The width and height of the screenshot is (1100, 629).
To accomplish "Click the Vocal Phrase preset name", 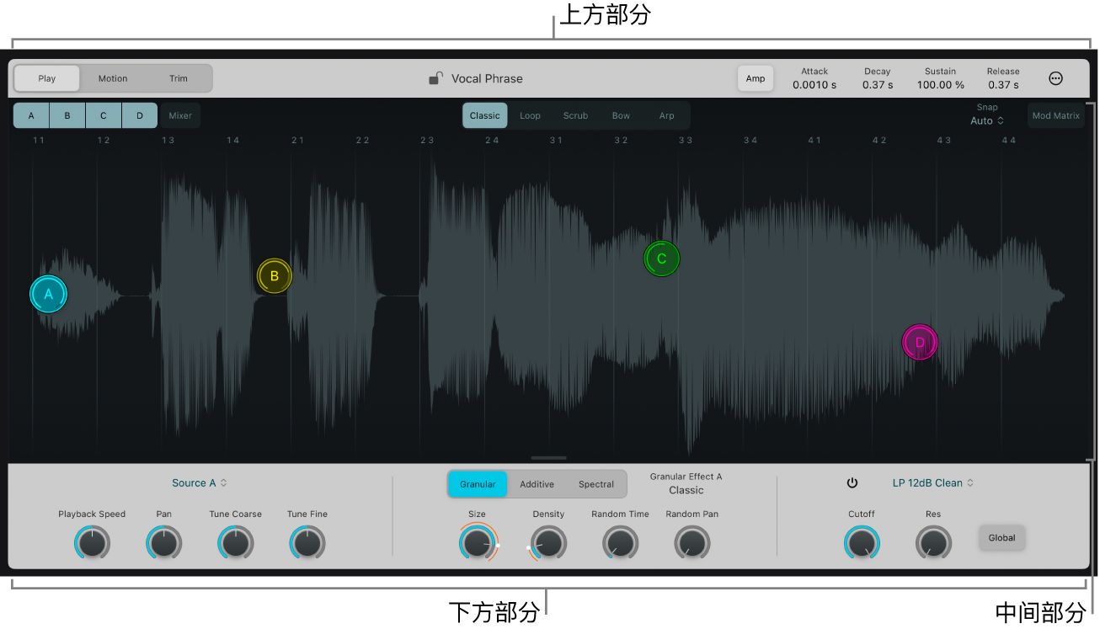I will click(487, 78).
